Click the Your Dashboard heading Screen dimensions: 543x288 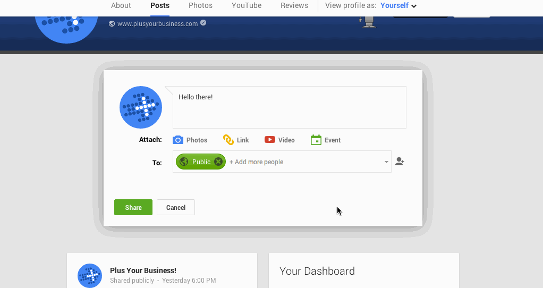(x=317, y=271)
